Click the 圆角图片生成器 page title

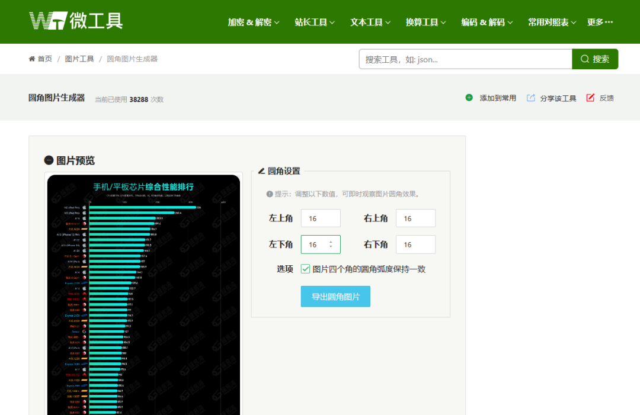pos(56,98)
